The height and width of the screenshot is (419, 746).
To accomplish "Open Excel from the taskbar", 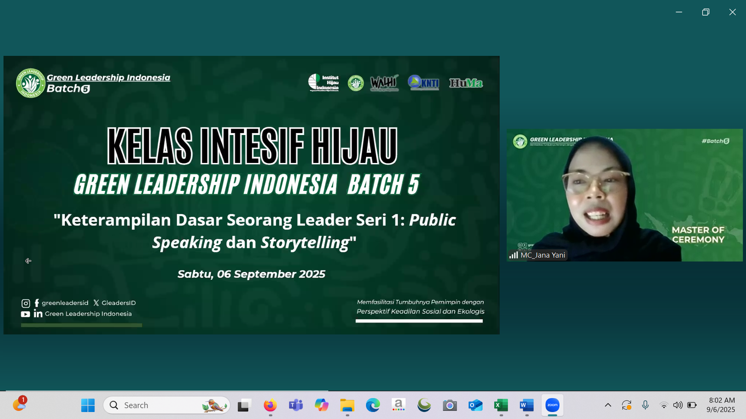I will [501, 405].
